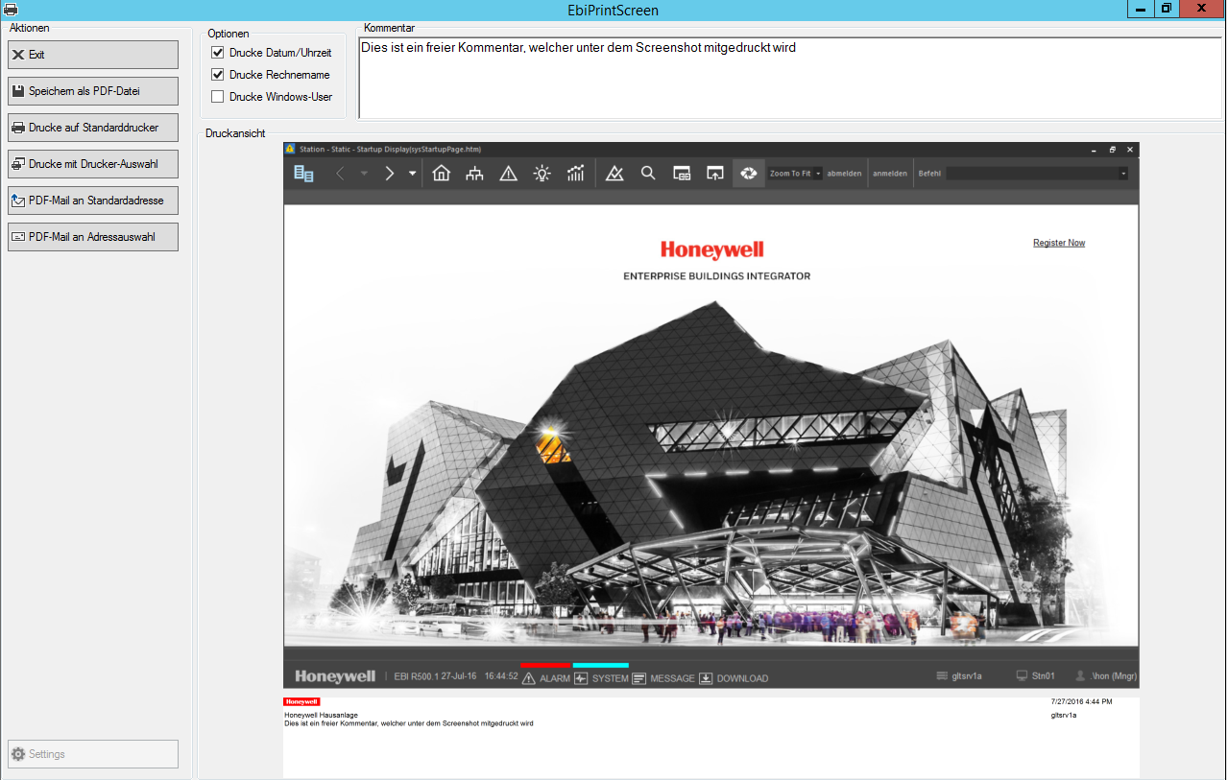The image size is (1228, 780).
Task: Restore the Station window in preview
Action: point(1113,150)
